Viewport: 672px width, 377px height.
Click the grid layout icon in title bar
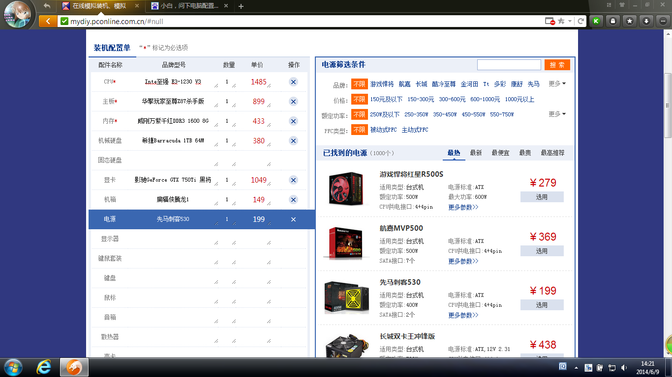(609, 4)
